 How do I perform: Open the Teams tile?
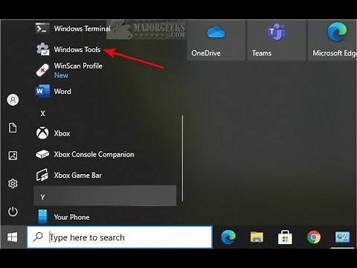pos(277,40)
